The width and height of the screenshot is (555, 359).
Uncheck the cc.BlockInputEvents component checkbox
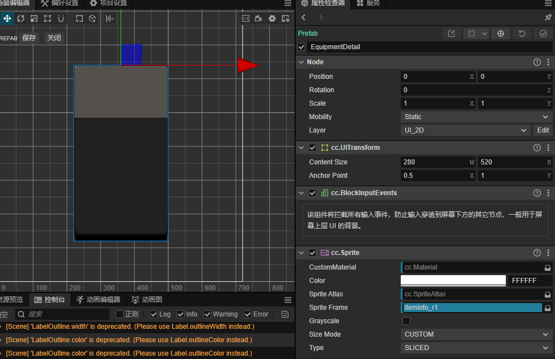coord(312,193)
